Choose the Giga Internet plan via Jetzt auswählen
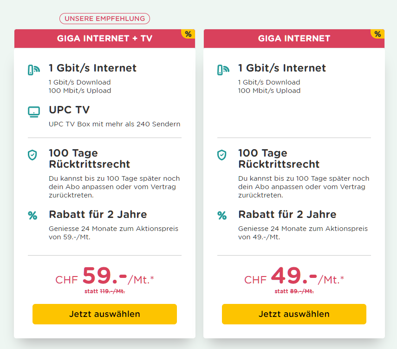 [x=294, y=314]
